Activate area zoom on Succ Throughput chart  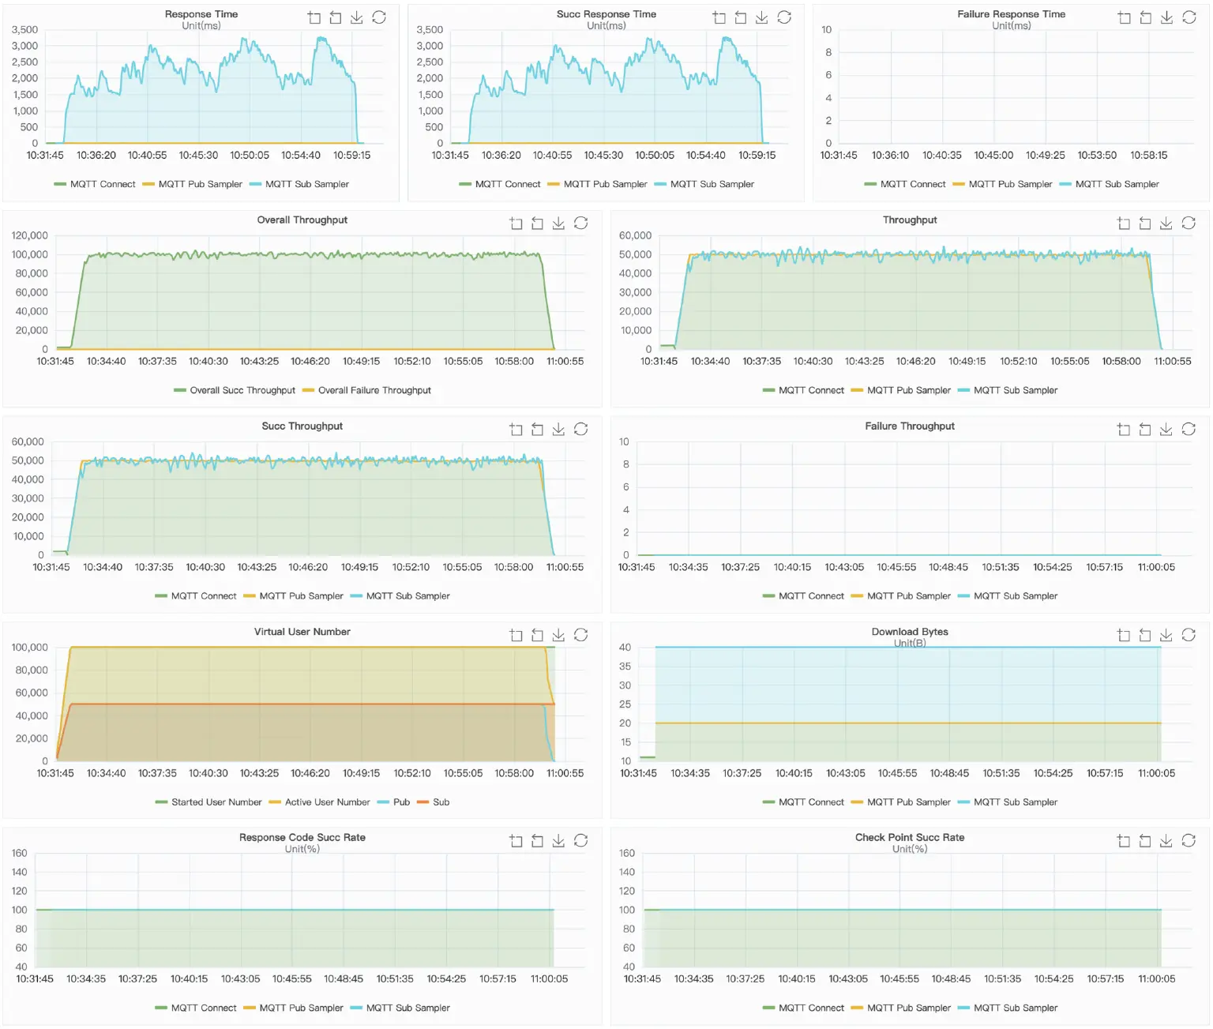pos(516,429)
